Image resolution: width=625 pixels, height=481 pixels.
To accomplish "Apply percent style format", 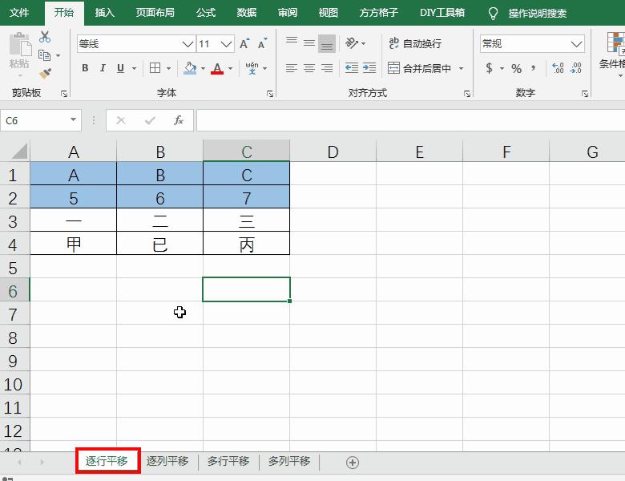I will coord(517,69).
